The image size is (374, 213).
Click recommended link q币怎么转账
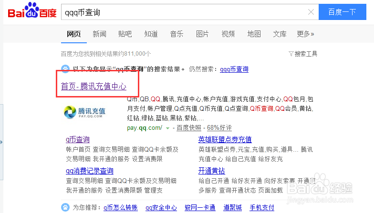coord(121,207)
